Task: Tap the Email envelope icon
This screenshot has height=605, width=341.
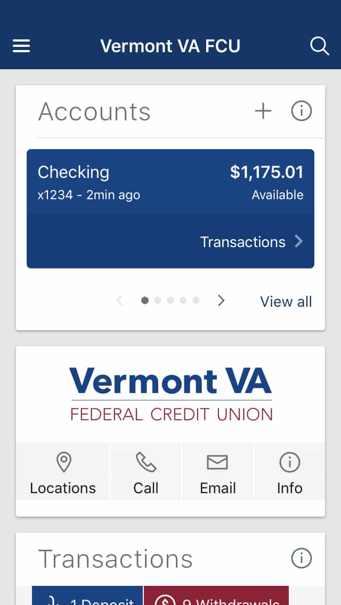Action: pos(217,462)
